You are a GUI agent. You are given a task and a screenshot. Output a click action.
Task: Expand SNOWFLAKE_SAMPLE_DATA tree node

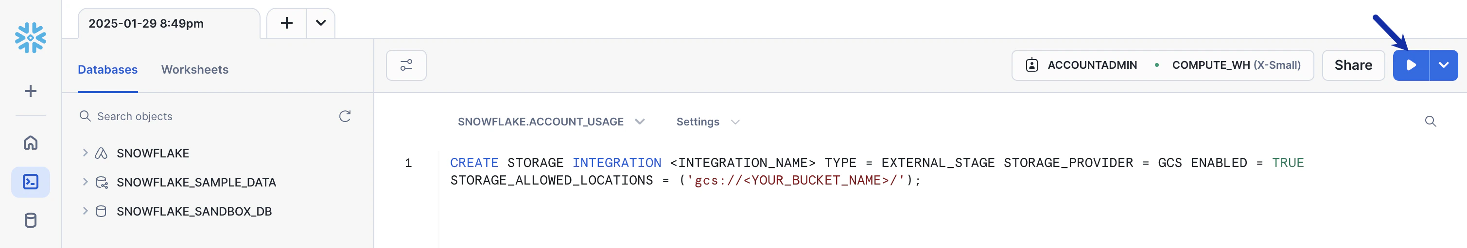click(85, 182)
